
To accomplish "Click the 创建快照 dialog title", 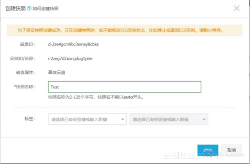I will (15, 9).
